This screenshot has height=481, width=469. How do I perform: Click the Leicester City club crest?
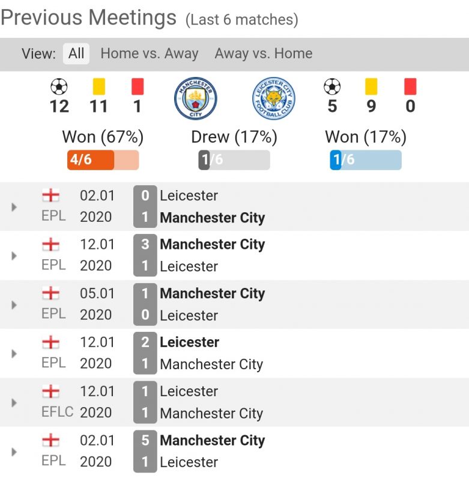point(273,99)
